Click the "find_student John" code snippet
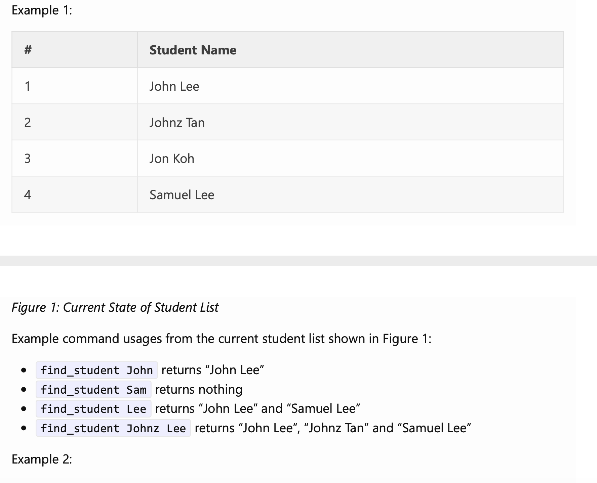Screen dimensions: 597x483 pyautogui.click(x=96, y=370)
